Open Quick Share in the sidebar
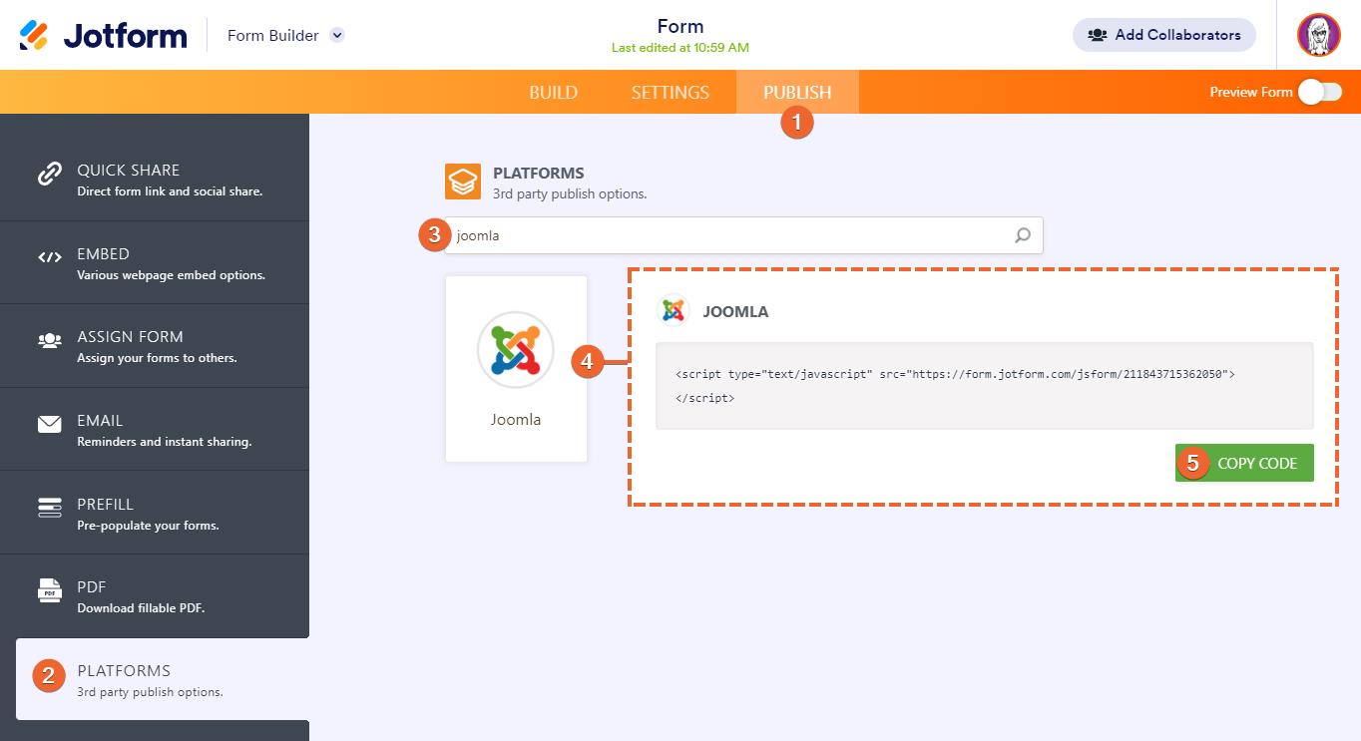This screenshot has height=741, width=1361. (155, 180)
